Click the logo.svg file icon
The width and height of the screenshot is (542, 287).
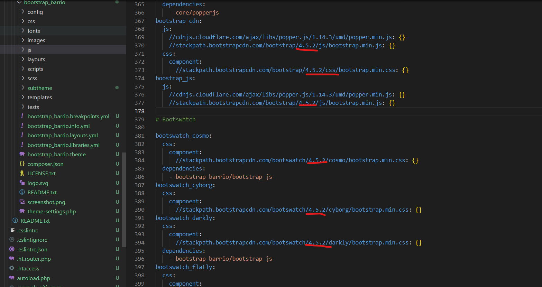(x=22, y=183)
